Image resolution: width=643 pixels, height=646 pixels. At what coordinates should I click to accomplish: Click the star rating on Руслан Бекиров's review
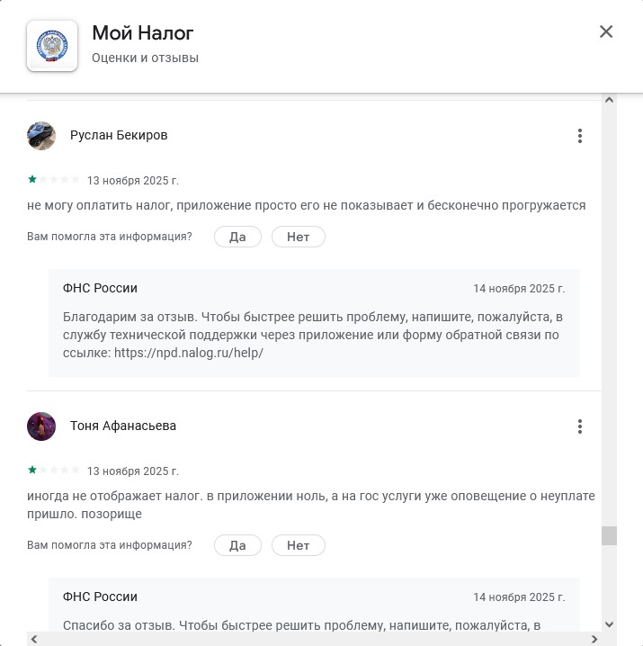click(x=54, y=179)
